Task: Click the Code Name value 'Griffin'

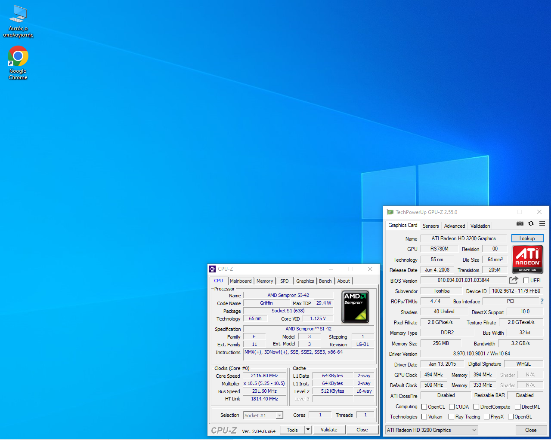Action: click(266, 303)
